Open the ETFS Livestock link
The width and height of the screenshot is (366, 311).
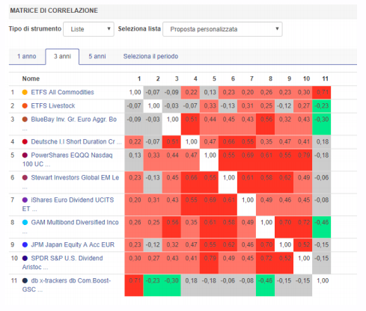(x=53, y=106)
